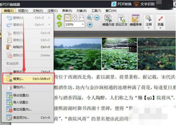This screenshot has width=176, height=125.
Task: Open the 视图(V) menu
Action: (23, 11)
